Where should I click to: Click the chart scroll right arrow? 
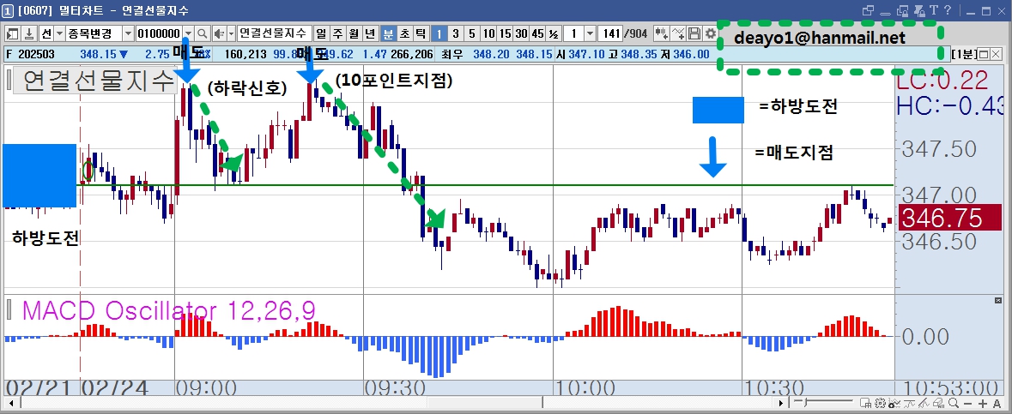click(x=781, y=403)
